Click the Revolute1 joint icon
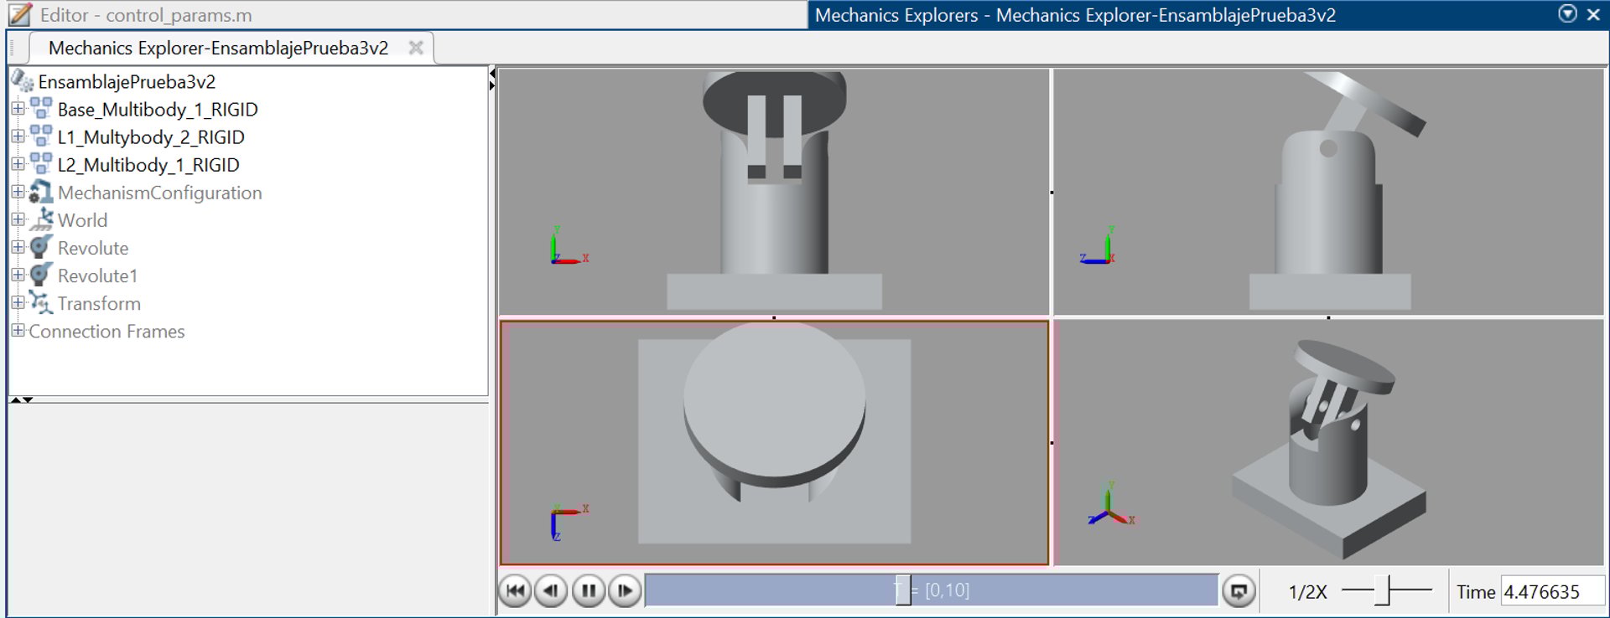1610x618 pixels. (x=40, y=275)
